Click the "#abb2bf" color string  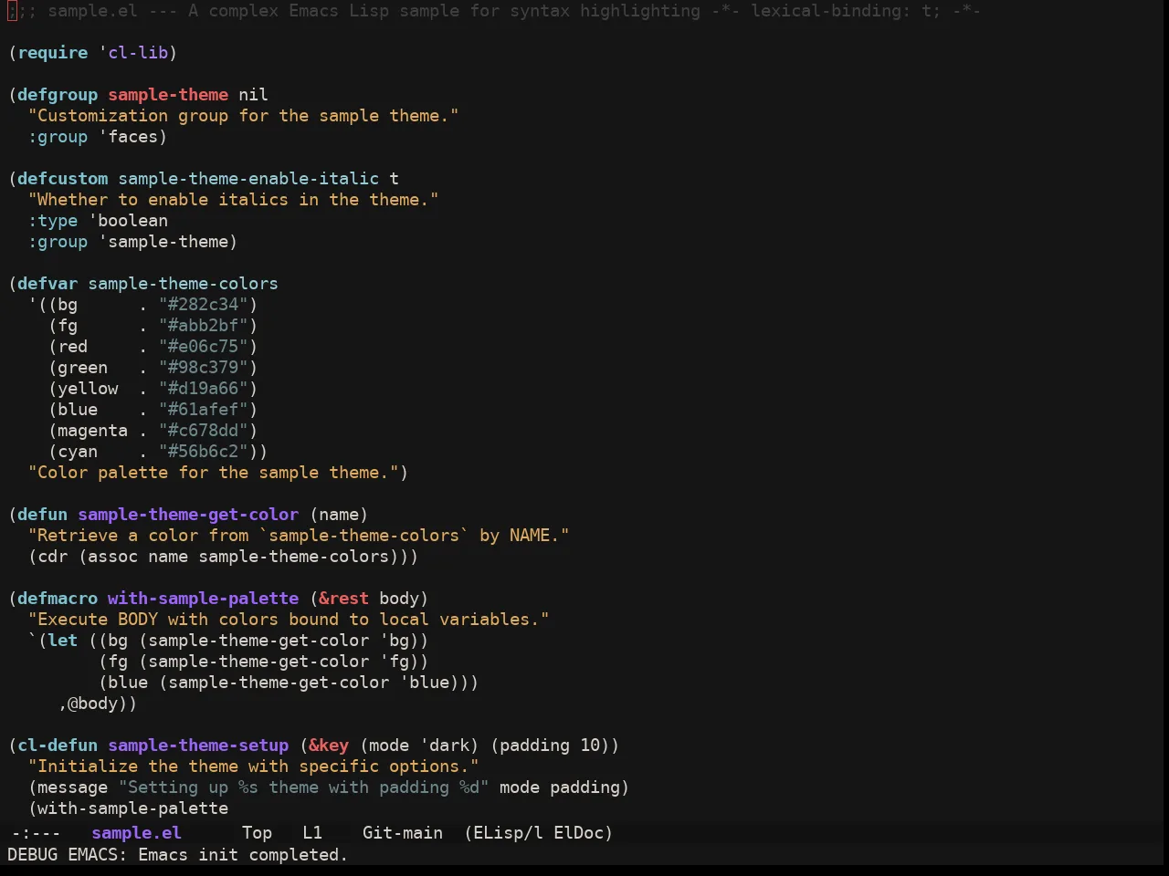click(204, 326)
